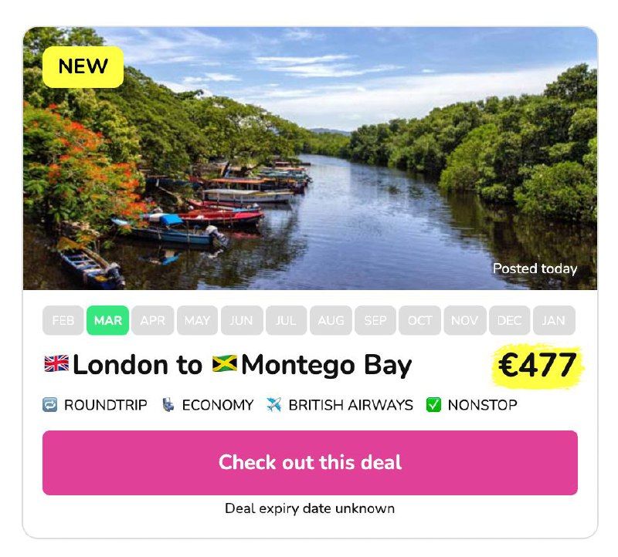
Task: Click the roundtrip arrows icon
Action: (x=50, y=405)
